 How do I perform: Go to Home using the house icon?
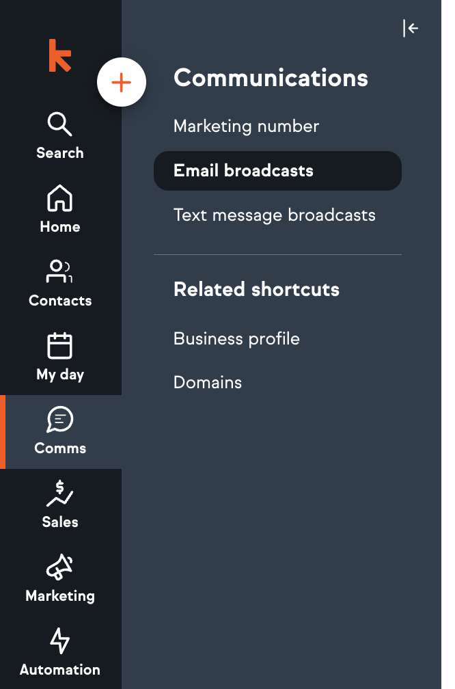click(59, 198)
